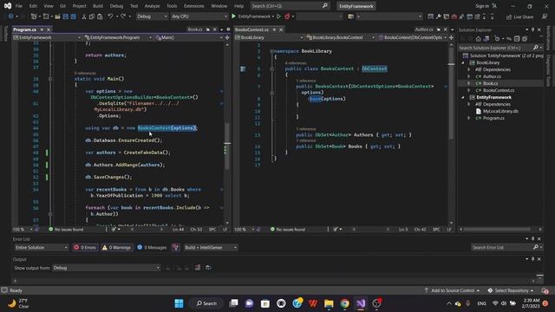Image resolution: width=555 pixels, height=312 pixels.
Task: Toggle the 0 Errors filter
Action: tap(85, 247)
